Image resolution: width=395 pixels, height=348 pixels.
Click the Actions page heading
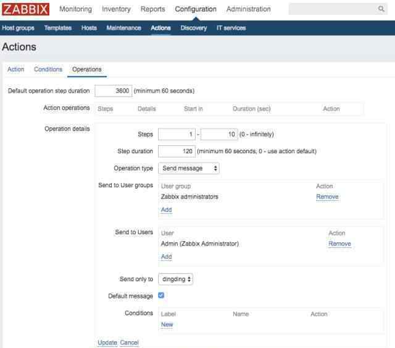pyautogui.click(x=19, y=47)
